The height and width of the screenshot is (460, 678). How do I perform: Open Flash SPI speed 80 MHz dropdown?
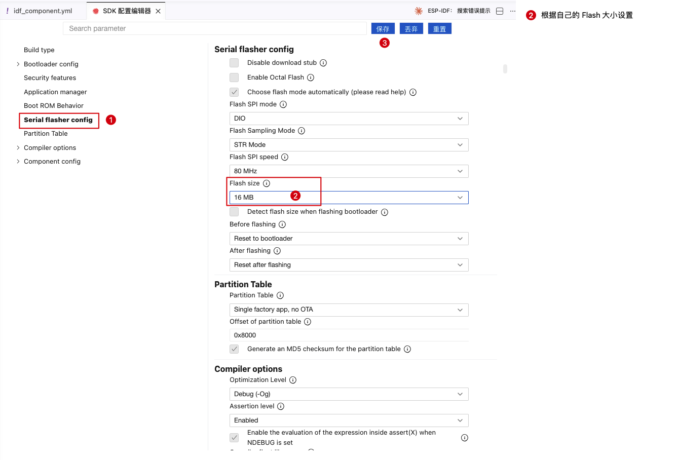[349, 171]
